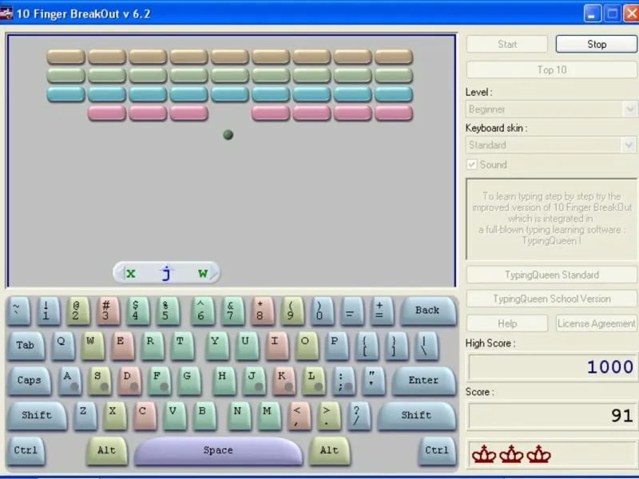
Task: Click the Caps key on the virtual keyboard
Action: [x=30, y=382]
